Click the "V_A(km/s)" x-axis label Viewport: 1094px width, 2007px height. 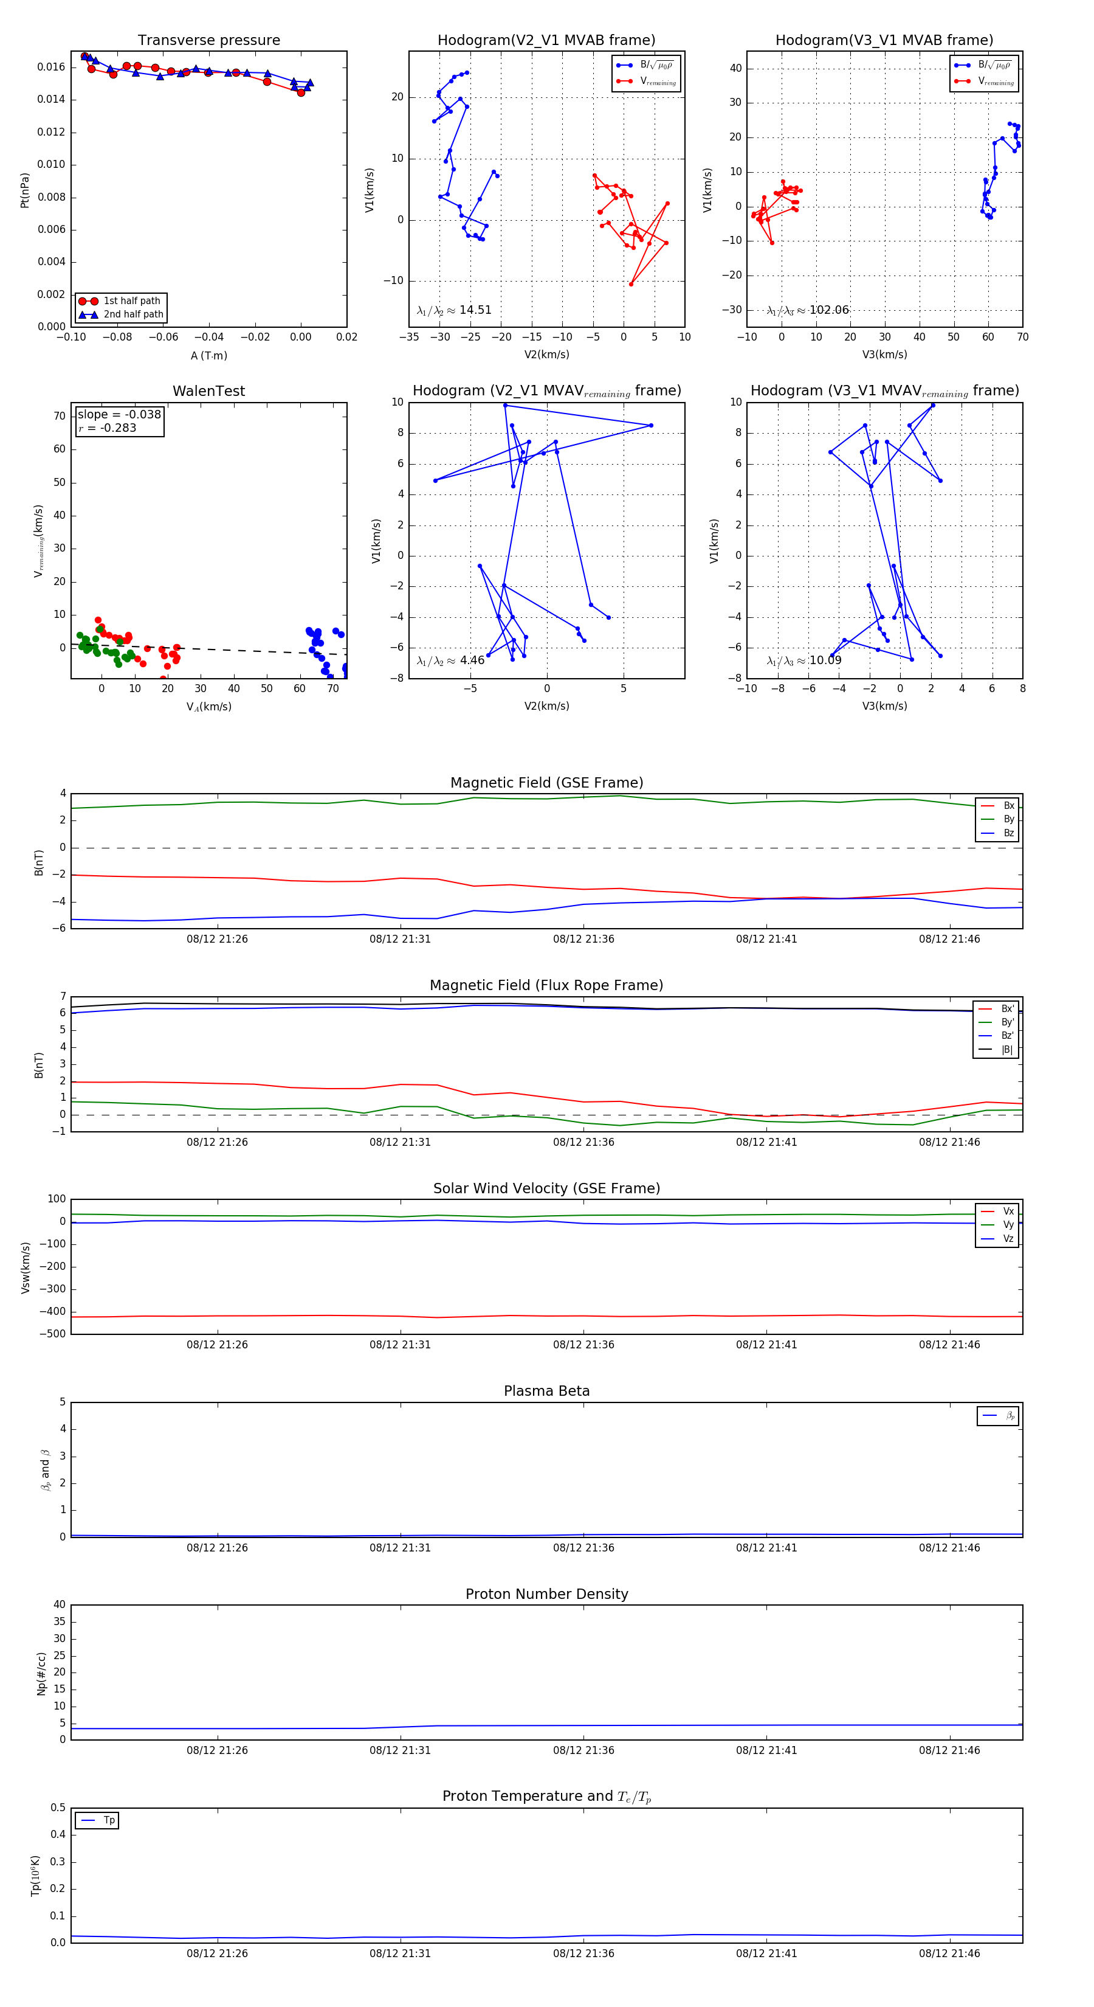point(208,707)
